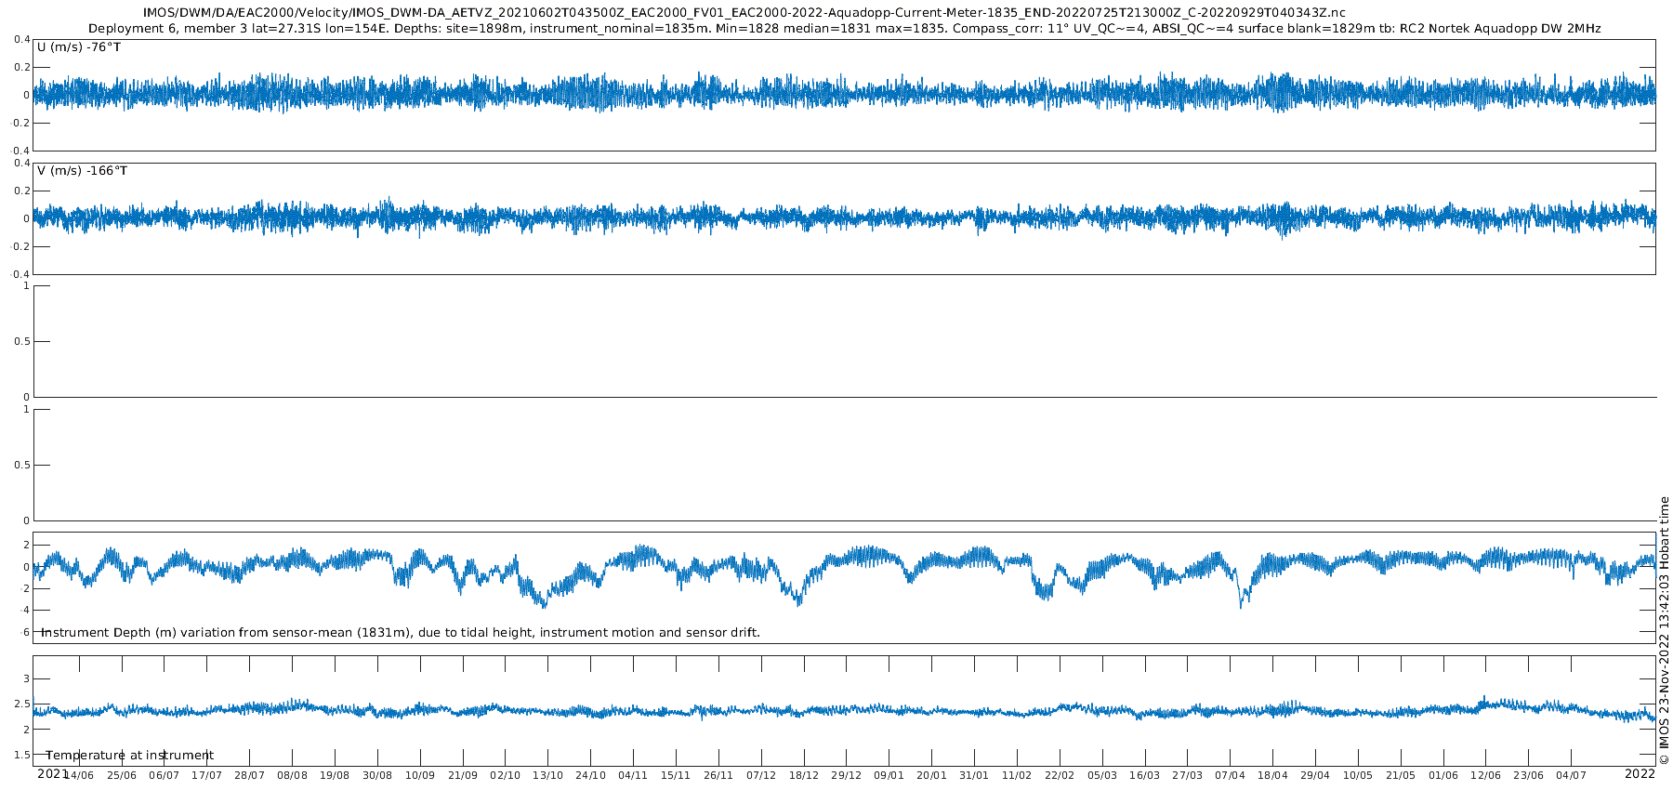Image resolution: width=1673 pixels, height=790 pixels.
Task: Click the '07/04' date tick label
Action: pos(1231,775)
